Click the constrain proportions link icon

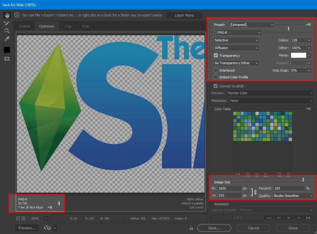point(255,192)
